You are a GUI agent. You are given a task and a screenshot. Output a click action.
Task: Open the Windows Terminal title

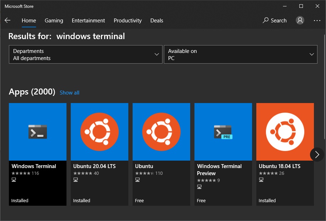pyautogui.click(x=34, y=166)
